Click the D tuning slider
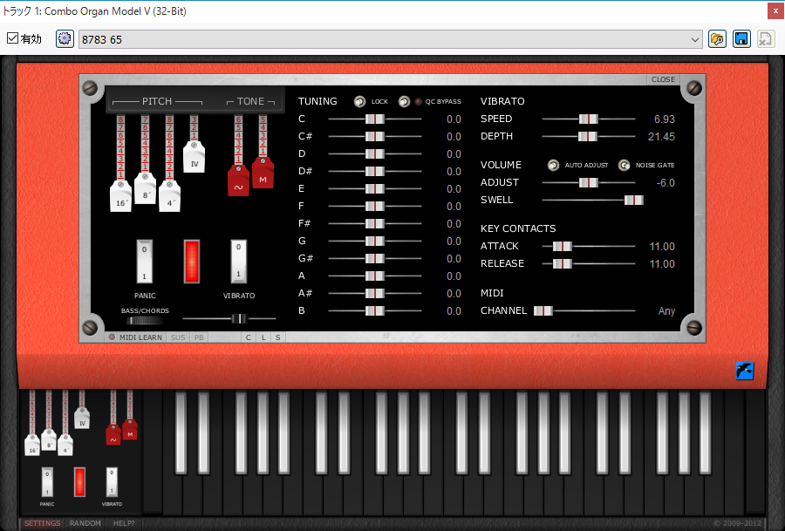 coord(375,153)
